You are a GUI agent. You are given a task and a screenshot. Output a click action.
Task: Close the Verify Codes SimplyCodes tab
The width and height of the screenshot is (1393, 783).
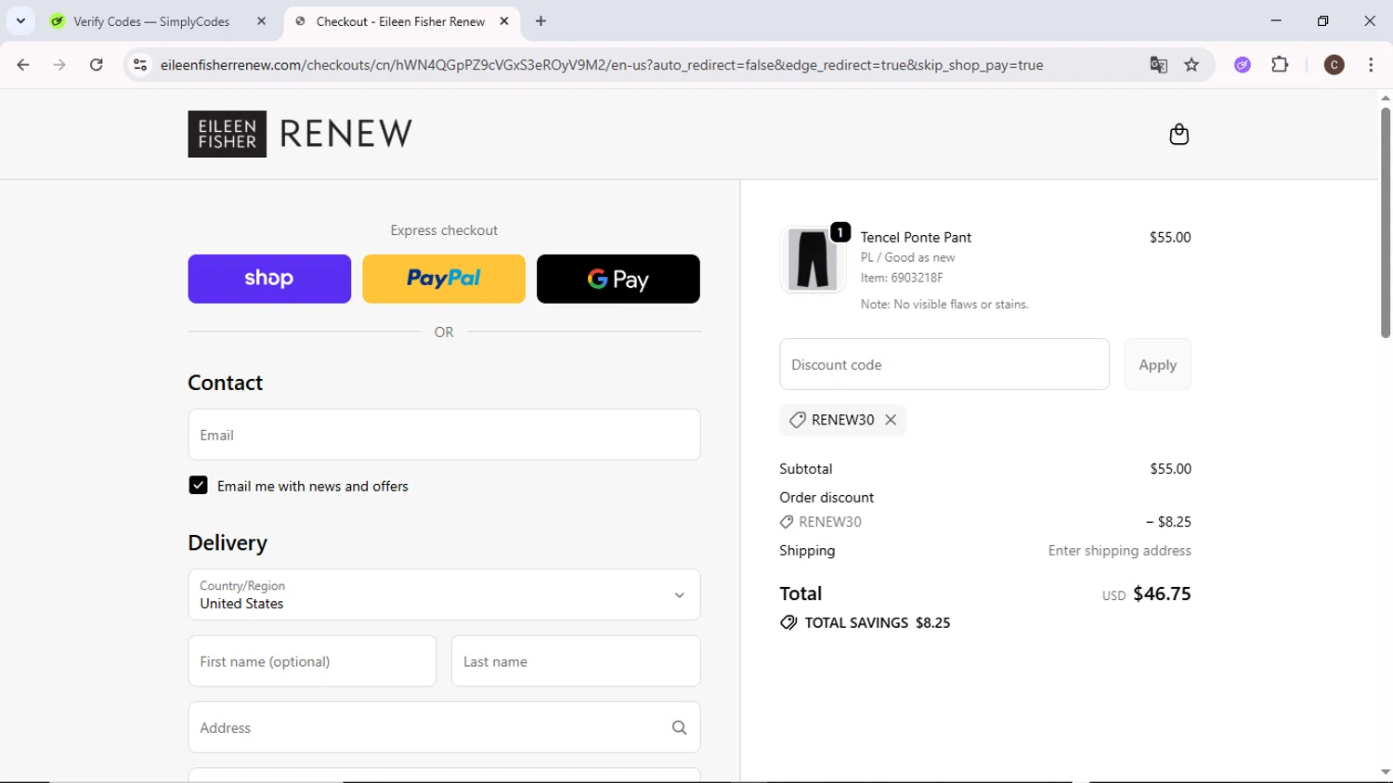(x=261, y=20)
